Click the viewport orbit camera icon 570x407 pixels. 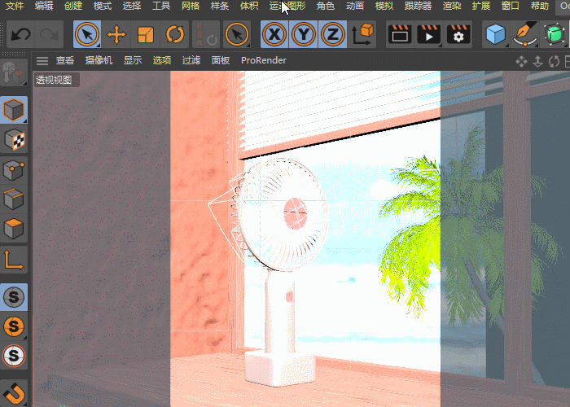click(554, 61)
